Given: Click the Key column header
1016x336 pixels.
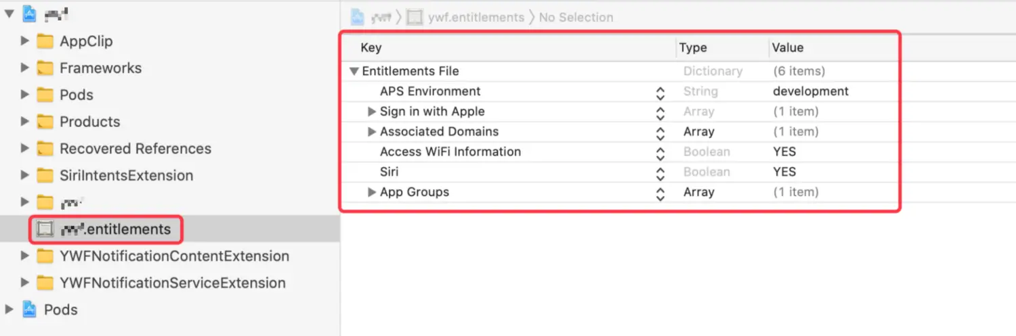Looking at the screenshot, I should coord(371,48).
